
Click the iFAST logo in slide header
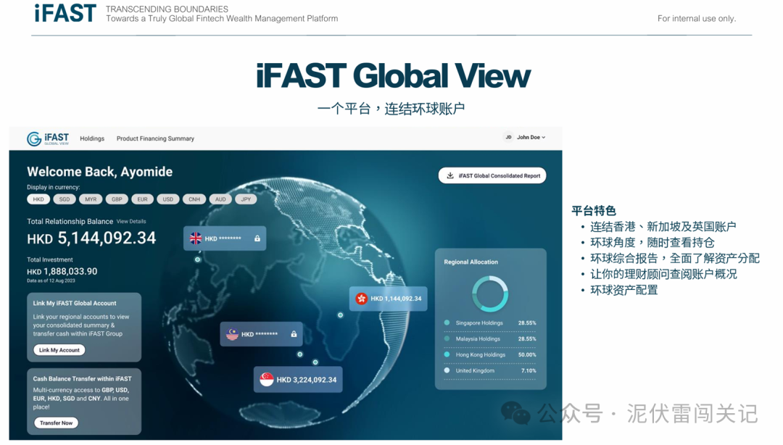click(x=65, y=14)
